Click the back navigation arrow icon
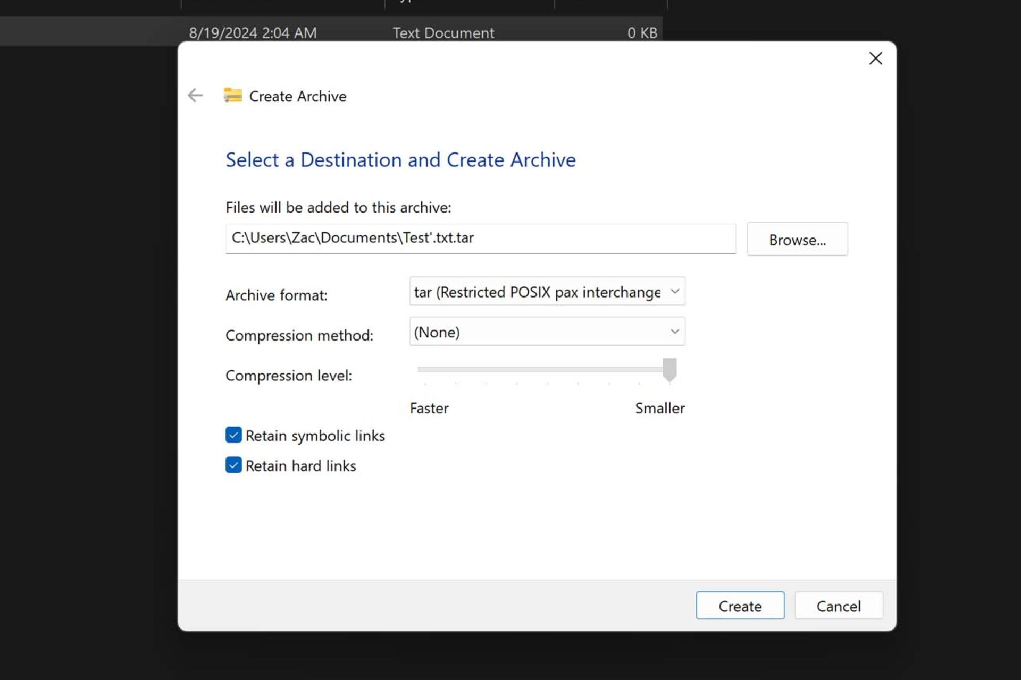 [195, 95]
